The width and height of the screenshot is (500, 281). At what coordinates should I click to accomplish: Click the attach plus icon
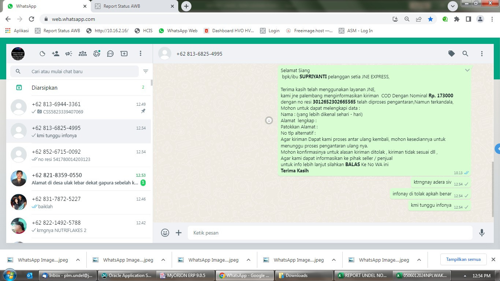(179, 233)
